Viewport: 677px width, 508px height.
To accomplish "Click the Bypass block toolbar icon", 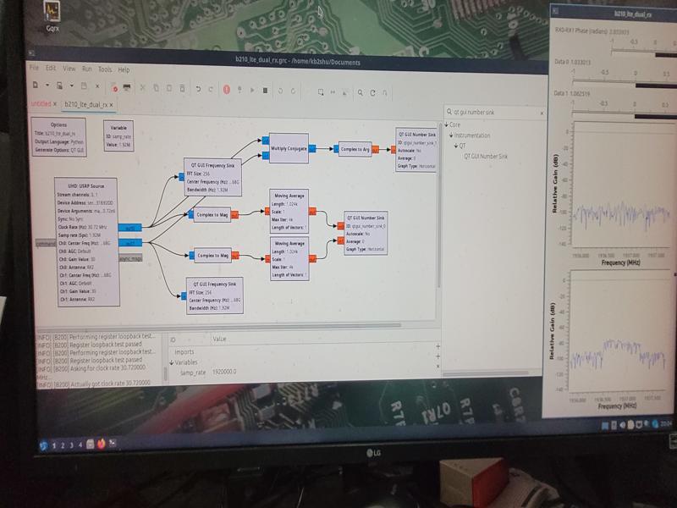I will point(345,92).
